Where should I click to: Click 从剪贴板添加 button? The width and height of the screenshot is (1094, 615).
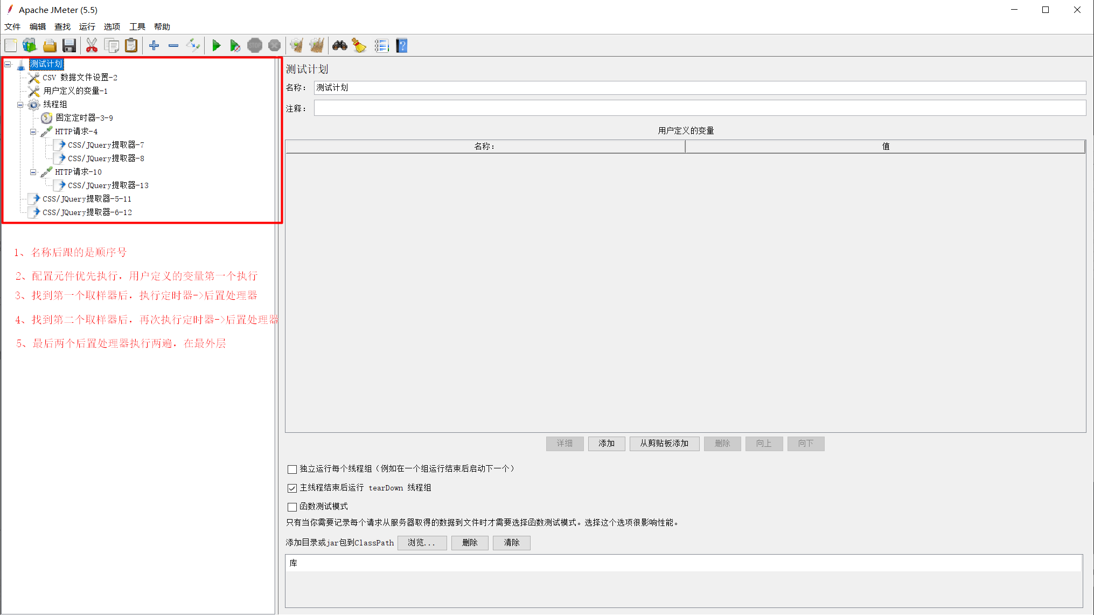(664, 444)
